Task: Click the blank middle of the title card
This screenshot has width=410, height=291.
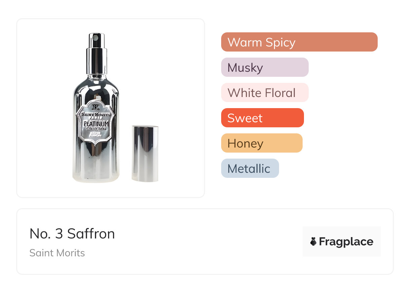Action: (x=209, y=241)
